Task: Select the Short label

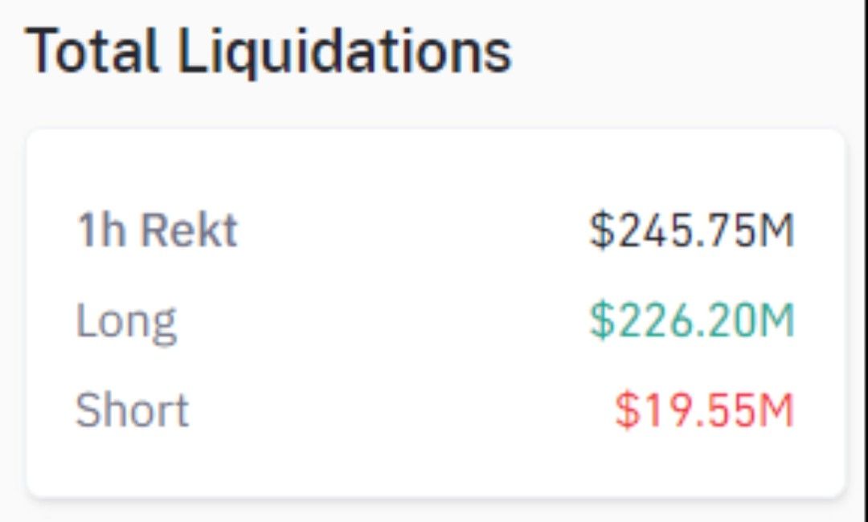Action: [132, 410]
